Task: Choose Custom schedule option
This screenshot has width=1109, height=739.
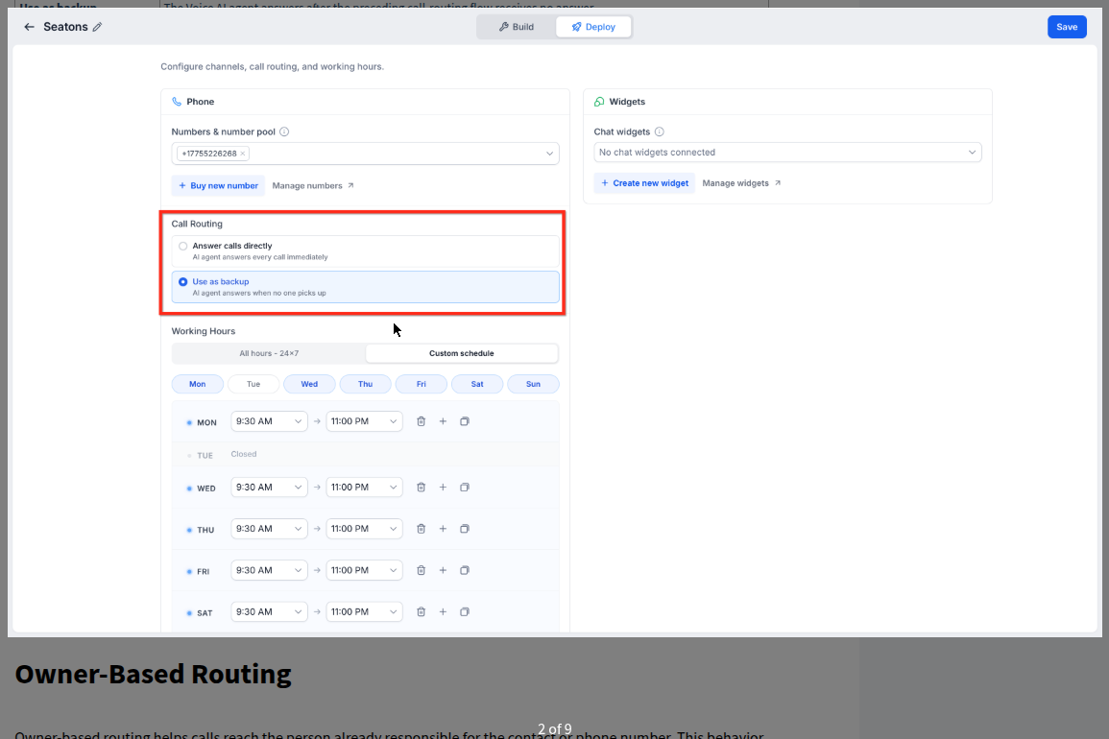Action: 461,353
